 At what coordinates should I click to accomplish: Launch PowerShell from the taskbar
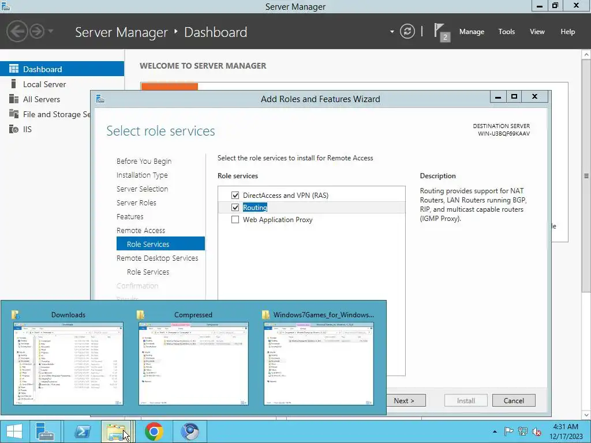pyautogui.click(x=82, y=431)
